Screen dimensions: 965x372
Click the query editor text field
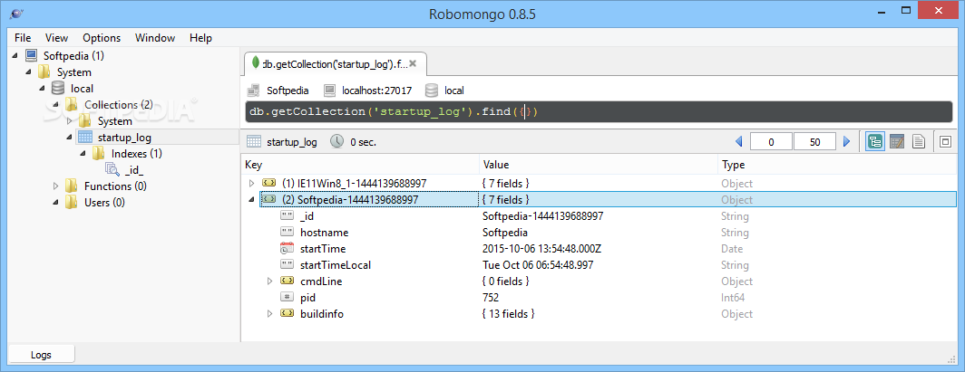tap(599, 112)
